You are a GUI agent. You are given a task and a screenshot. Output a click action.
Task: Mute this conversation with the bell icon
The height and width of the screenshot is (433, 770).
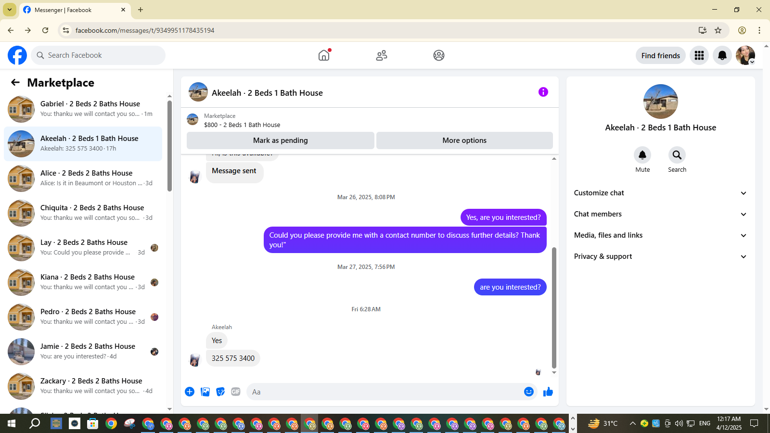point(642,155)
